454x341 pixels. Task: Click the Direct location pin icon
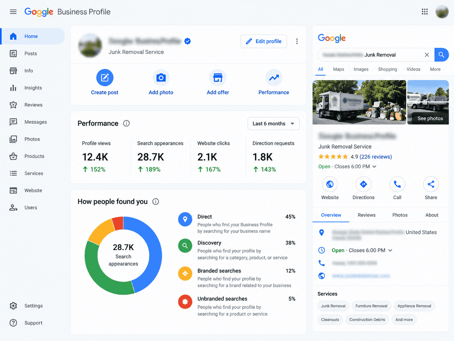click(185, 219)
